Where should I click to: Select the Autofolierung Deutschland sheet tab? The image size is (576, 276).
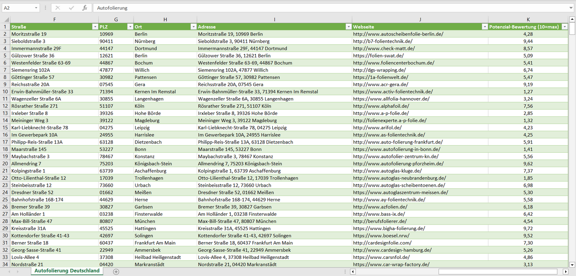[x=67, y=271]
